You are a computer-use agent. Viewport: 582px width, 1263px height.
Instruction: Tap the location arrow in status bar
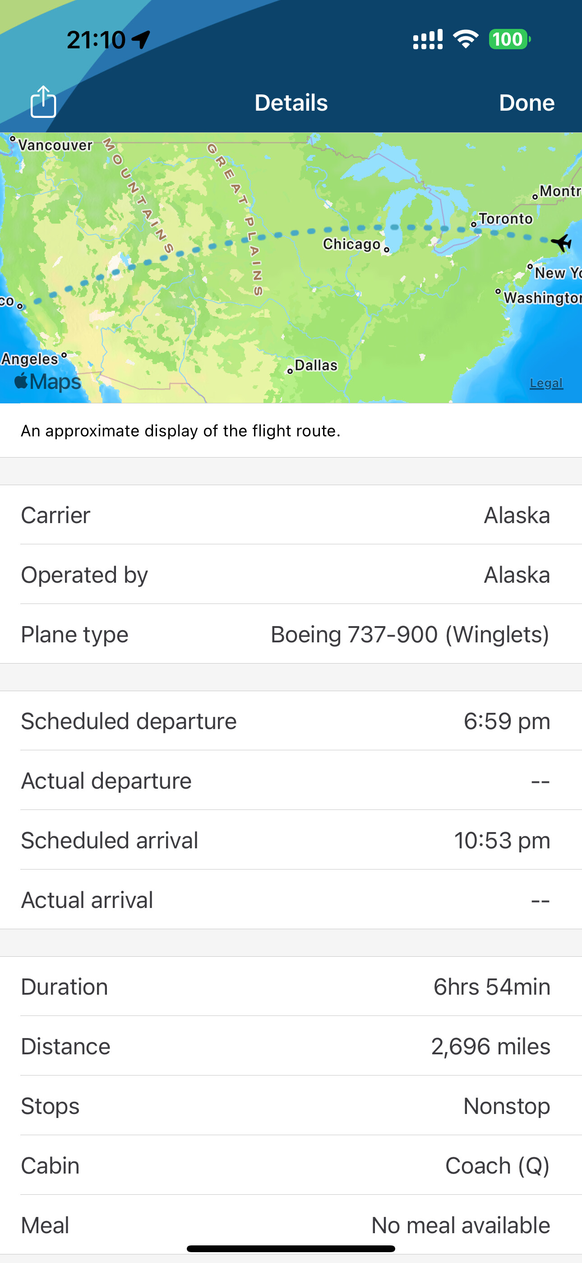[141, 40]
